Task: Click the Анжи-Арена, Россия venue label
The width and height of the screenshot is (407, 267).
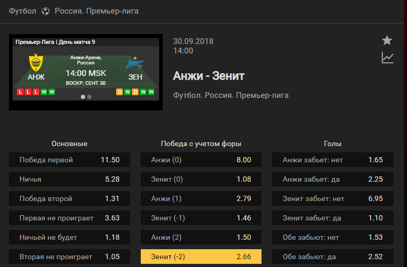Action: coord(86,60)
